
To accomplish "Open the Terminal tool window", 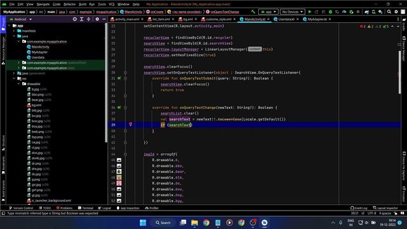I will pyautogui.click(x=85, y=208).
